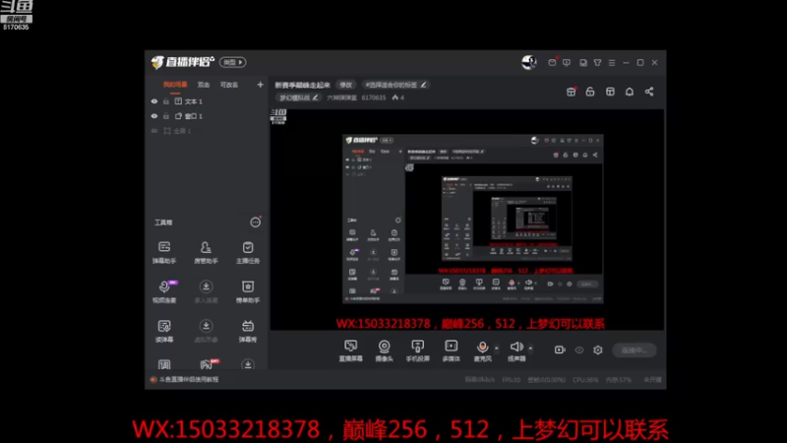The width and height of the screenshot is (787, 443).
Task: Select the scene tab right of 我的场景
Action: (204, 85)
